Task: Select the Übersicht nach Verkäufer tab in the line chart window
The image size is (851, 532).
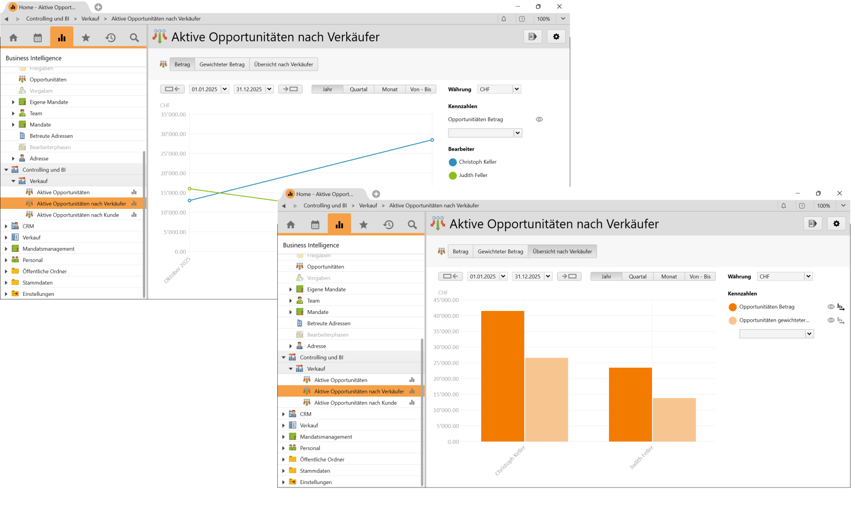Action: pyautogui.click(x=283, y=64)
